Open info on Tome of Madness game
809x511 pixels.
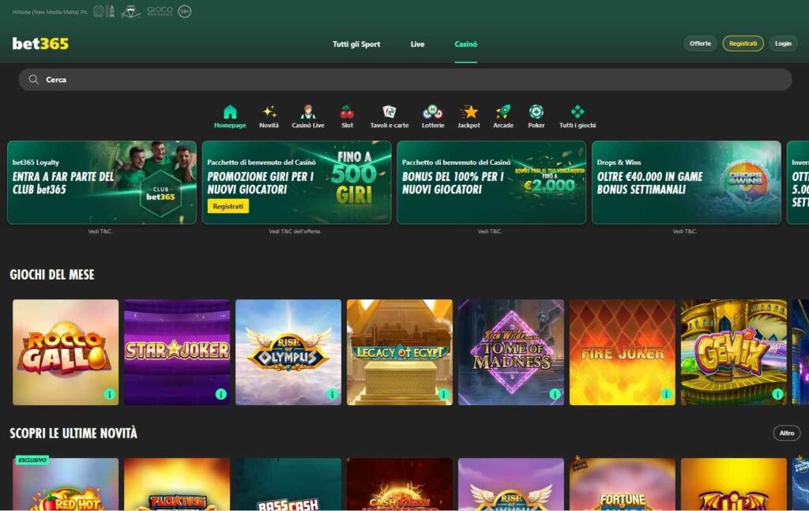point(553,393)
